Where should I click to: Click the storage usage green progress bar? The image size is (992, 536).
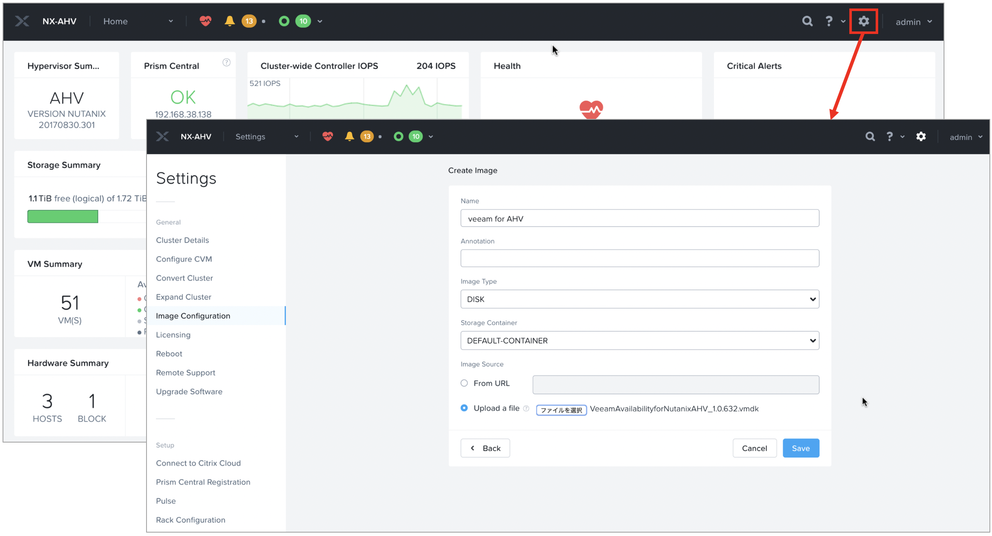tap(63, 216)
